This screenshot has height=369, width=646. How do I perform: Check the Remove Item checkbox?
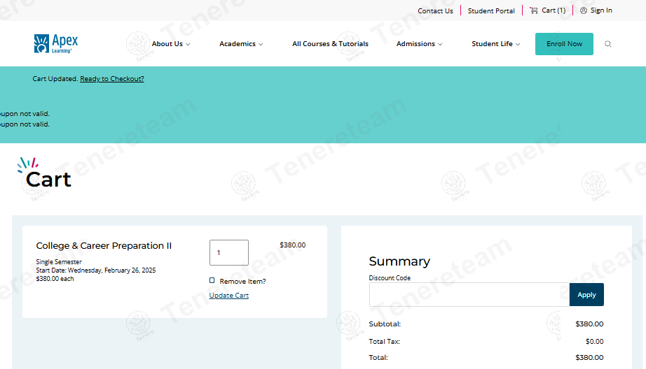point(212,280)
